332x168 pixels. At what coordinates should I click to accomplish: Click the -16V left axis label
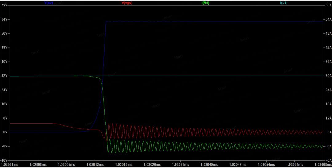pos(4,160)
